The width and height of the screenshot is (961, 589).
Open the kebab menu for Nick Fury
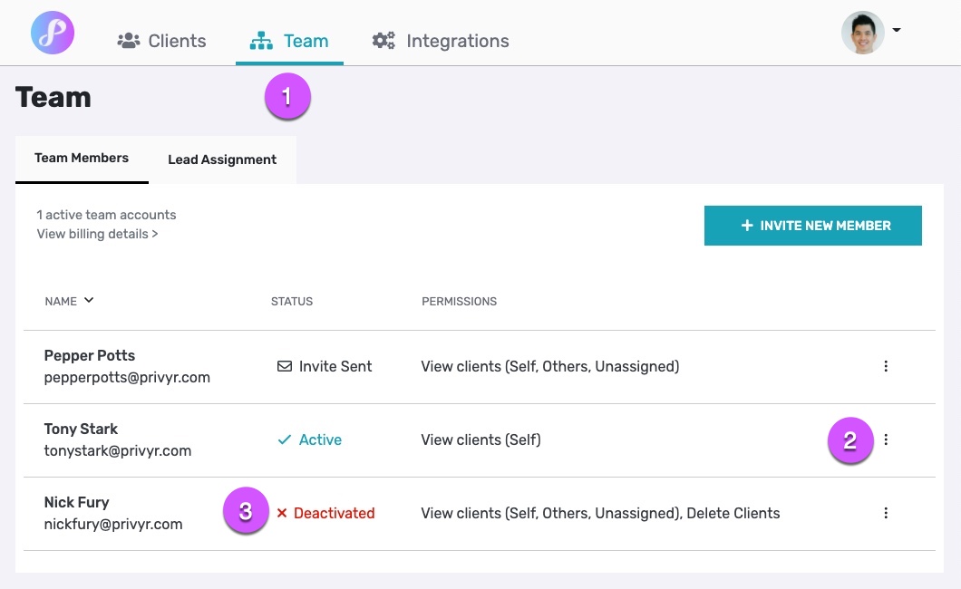point(886,513)
